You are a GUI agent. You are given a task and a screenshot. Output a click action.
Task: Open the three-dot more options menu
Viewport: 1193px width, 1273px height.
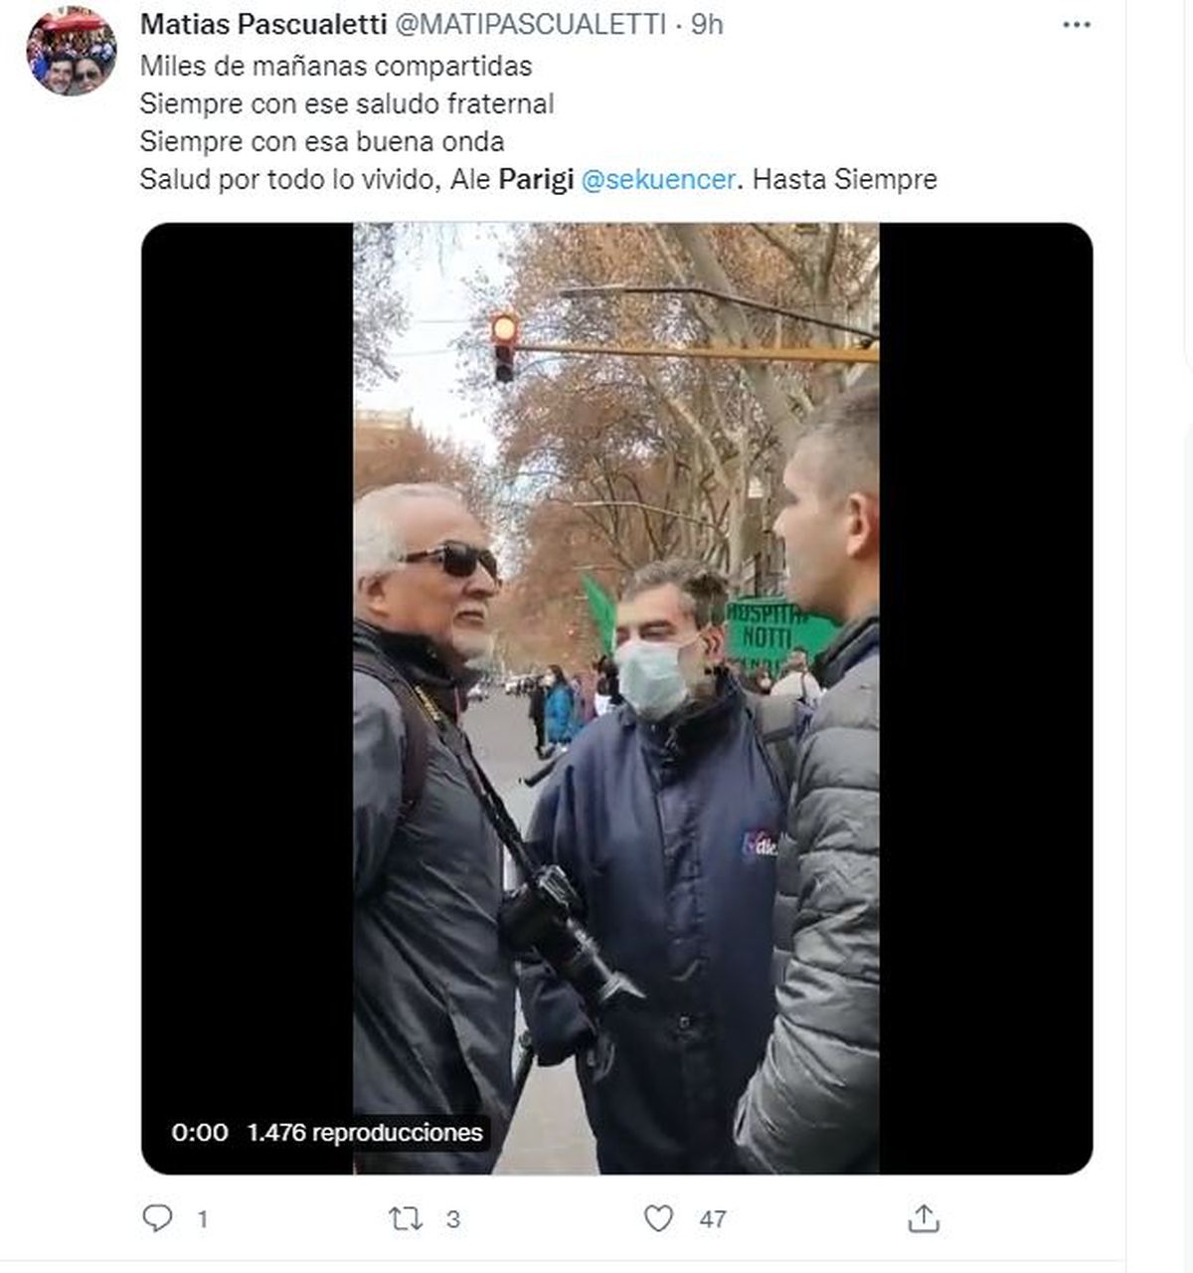(x=1077, y=25)
